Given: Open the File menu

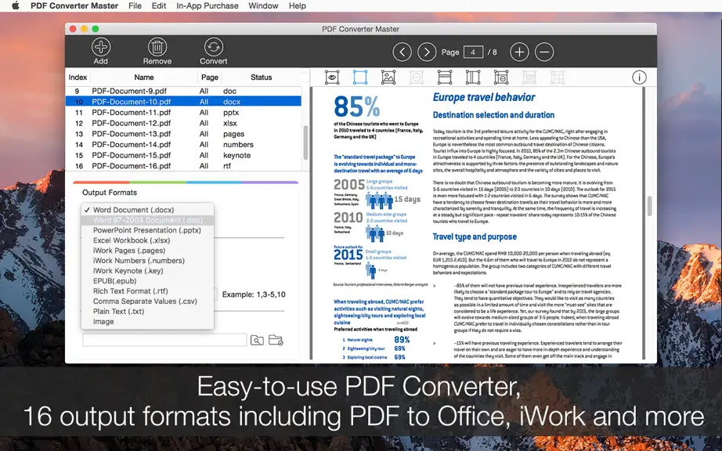Looking at the screenshot, I should 135,5.
